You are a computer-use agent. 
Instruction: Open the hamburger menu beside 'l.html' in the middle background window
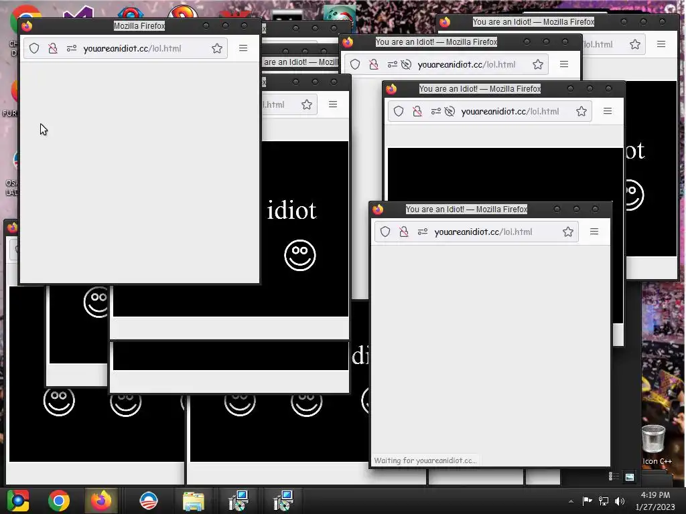[333, 104]
